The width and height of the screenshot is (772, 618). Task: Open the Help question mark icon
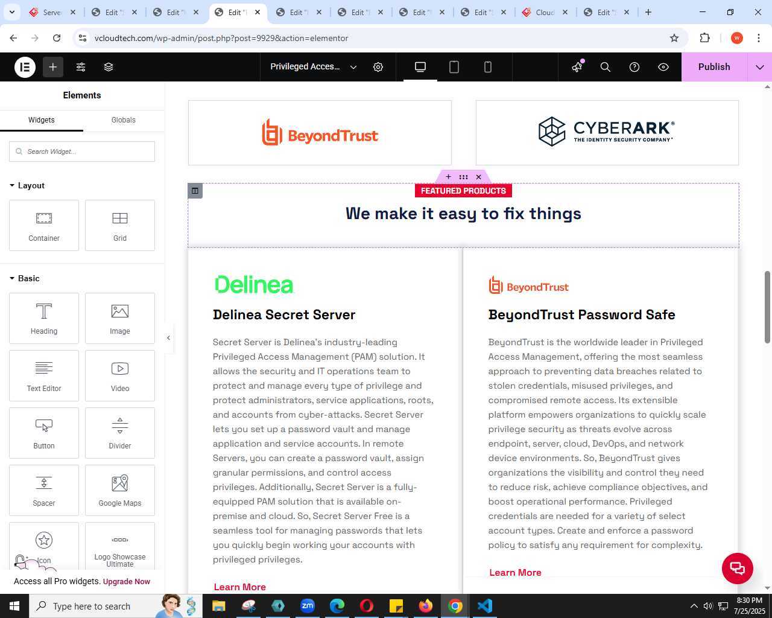[634, 67]
